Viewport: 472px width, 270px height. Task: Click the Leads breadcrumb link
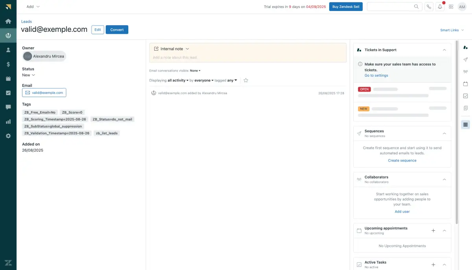pos(26,21)
